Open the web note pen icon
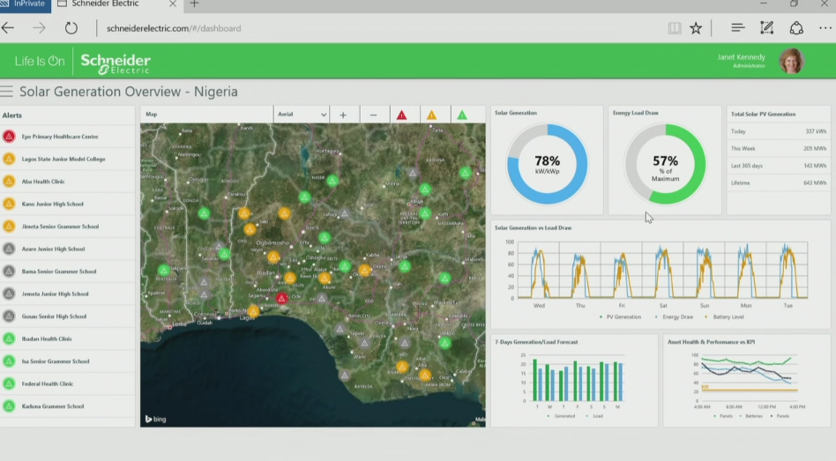 766,28
